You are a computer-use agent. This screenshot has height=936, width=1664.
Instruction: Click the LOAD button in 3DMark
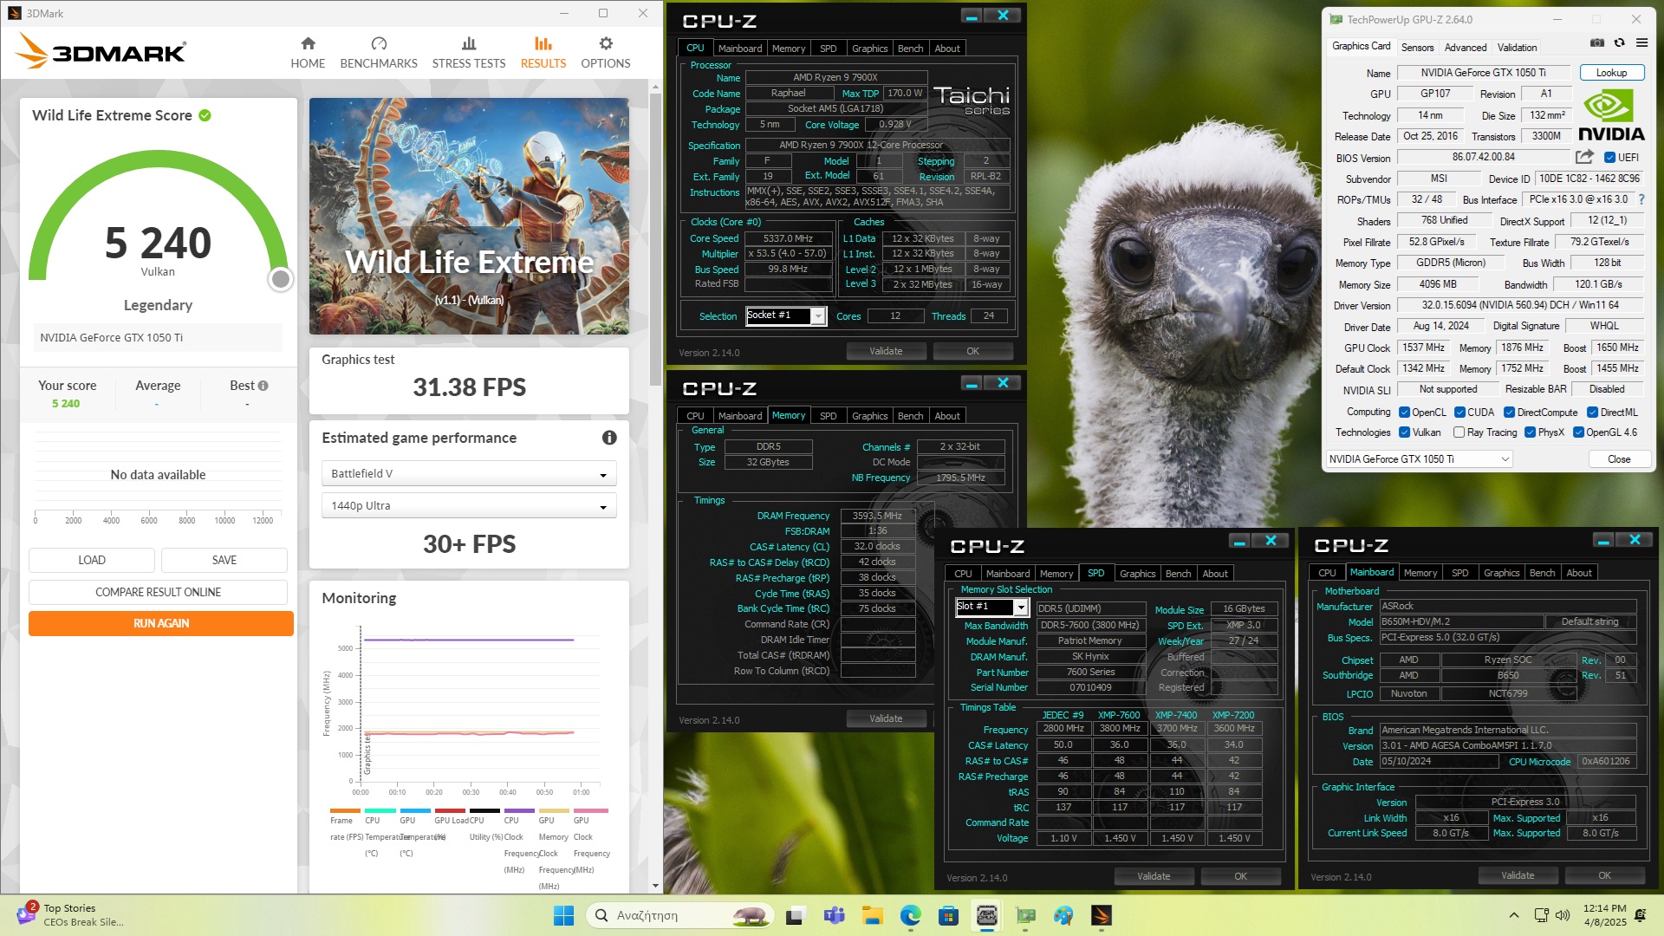tap(92, 560)
